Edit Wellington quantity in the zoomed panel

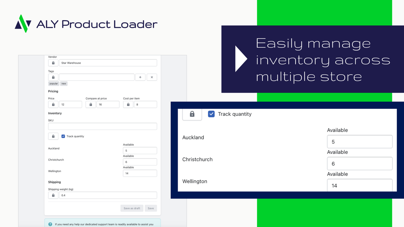(360, 185)
